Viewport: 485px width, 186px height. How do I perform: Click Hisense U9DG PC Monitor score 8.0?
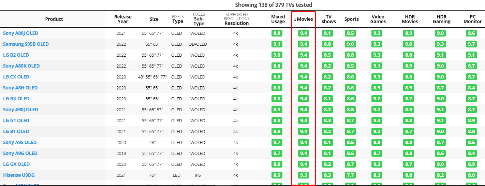click(472, 175)
